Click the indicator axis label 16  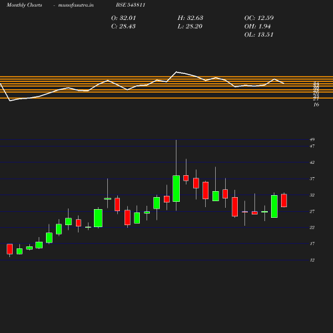point(316,105)
